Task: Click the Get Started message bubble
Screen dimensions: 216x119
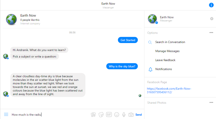Action: 128,40
